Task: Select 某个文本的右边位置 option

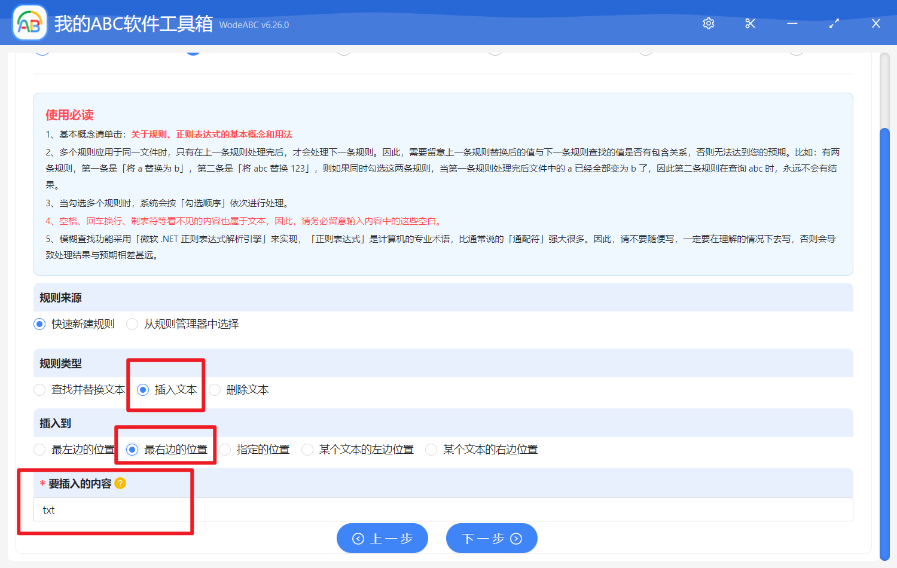Action: 431,449
